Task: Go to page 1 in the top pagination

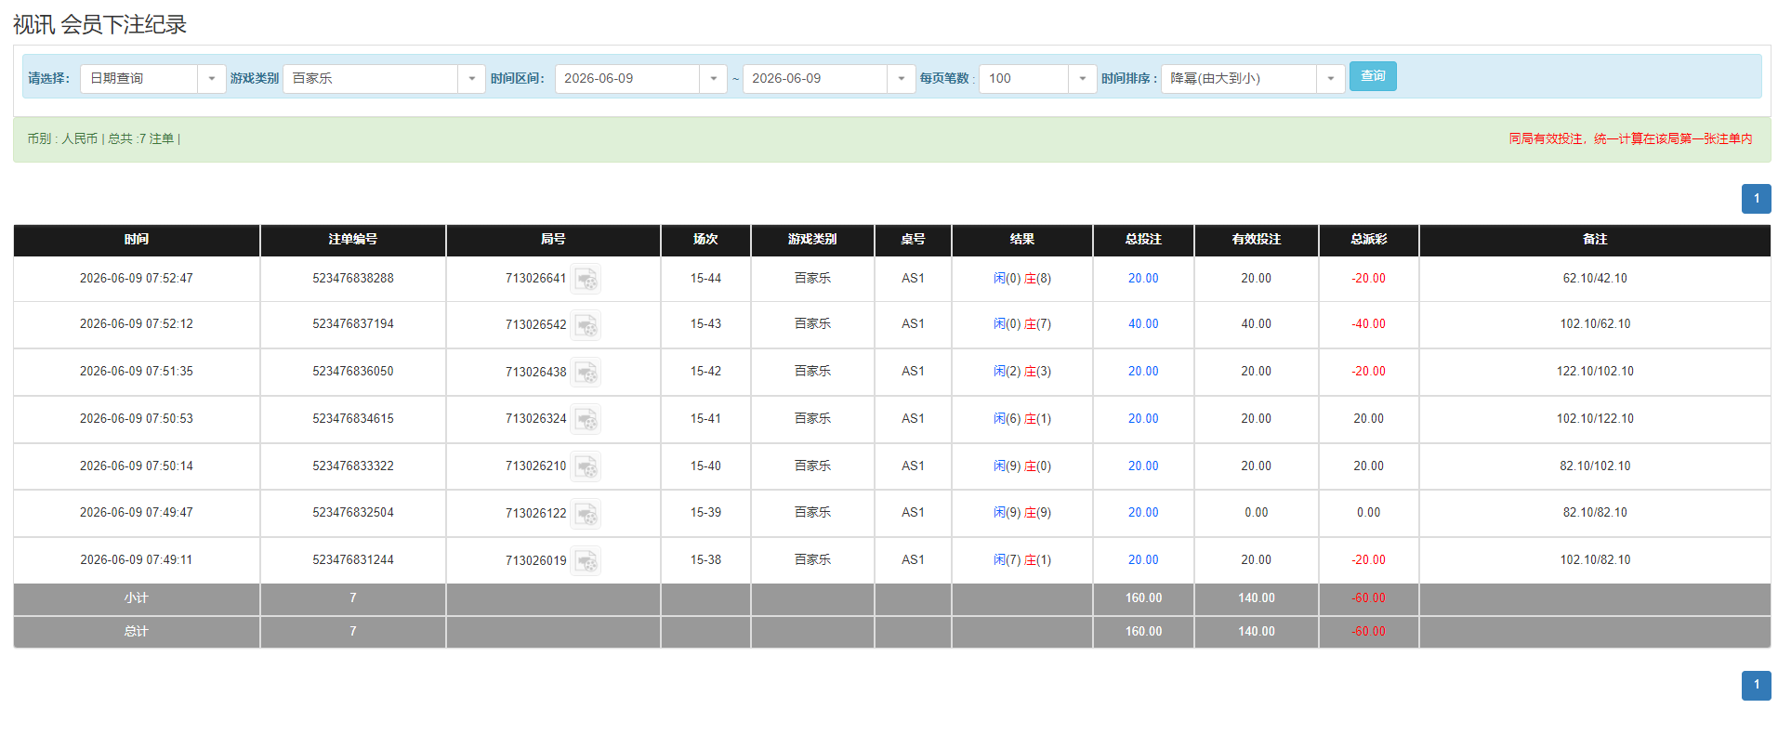Action: point(1756,199)
